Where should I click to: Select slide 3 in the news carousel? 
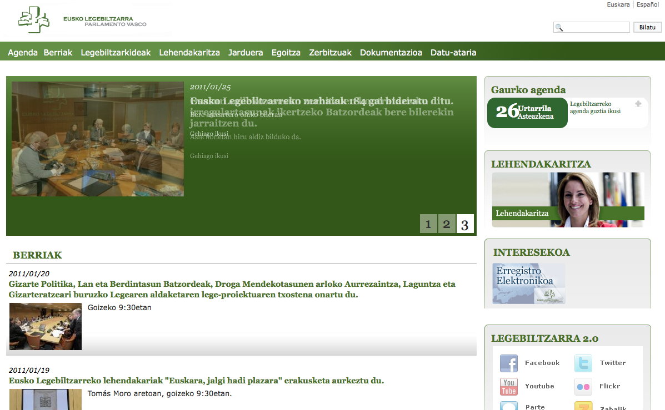465,224
